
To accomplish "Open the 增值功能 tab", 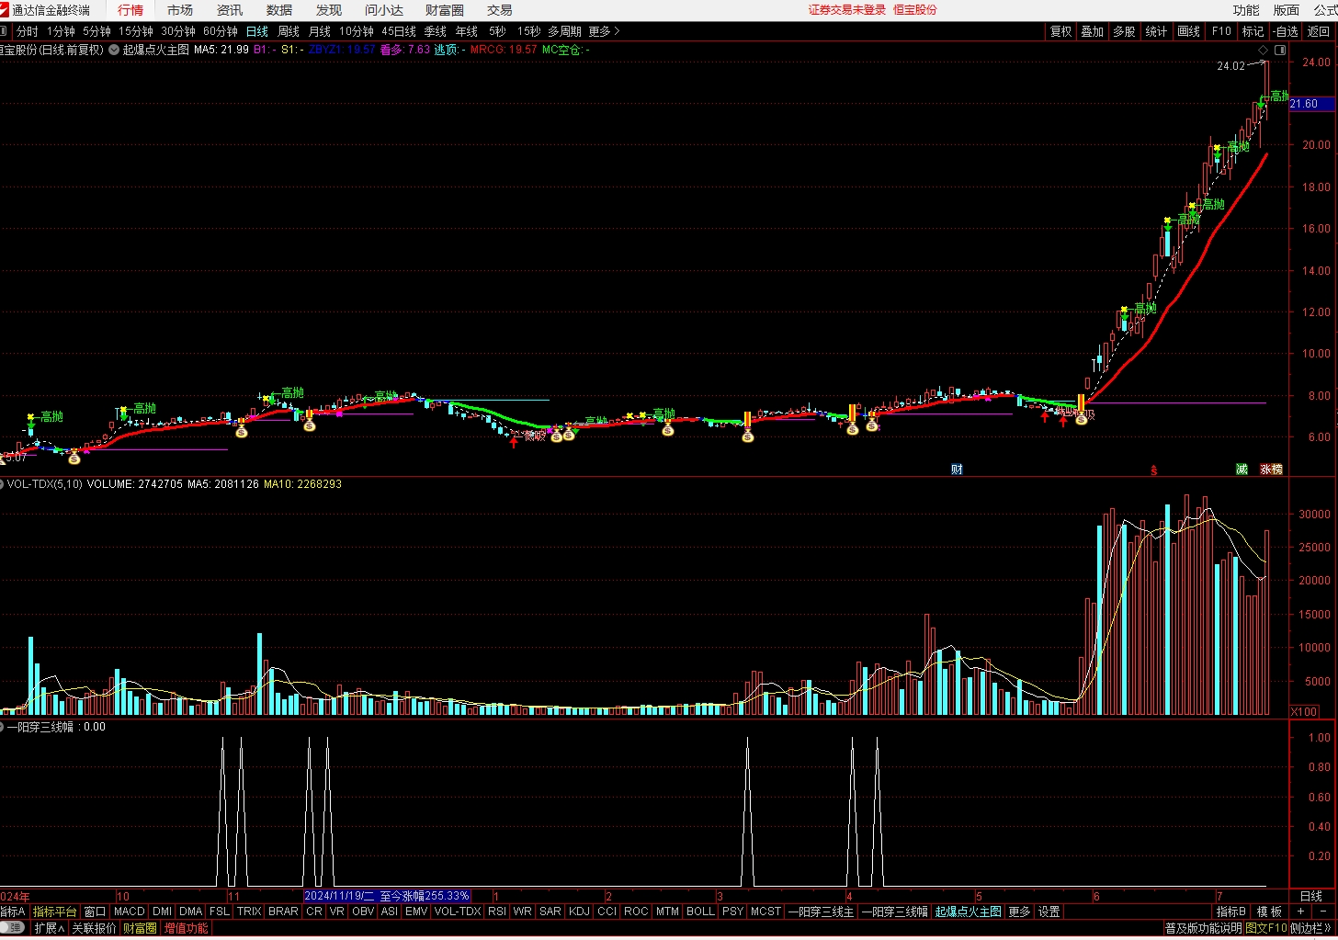I will 186,928.
